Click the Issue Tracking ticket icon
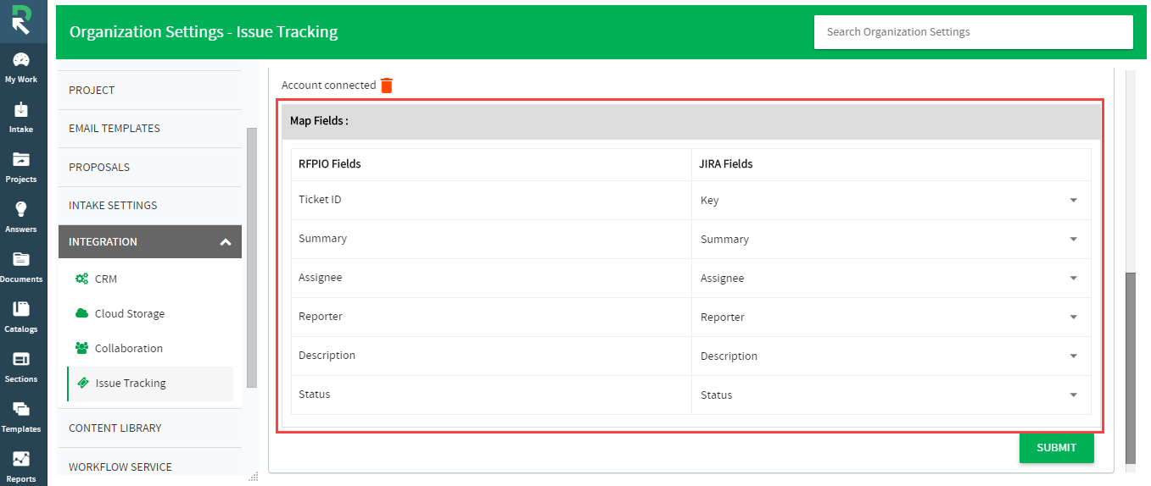The width and height of the screenshot is (1151, 486). [x=82, y=383]
